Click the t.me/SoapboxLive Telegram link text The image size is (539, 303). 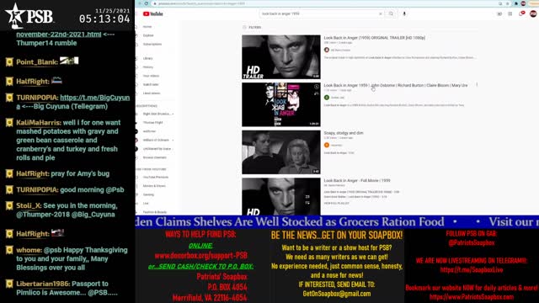pyautogui.click(x=472, y=269)
